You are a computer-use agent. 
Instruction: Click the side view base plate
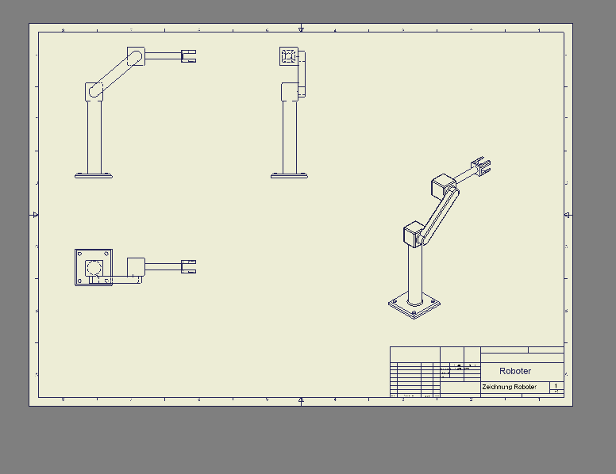pyautogui.click(x=289, y=176)
